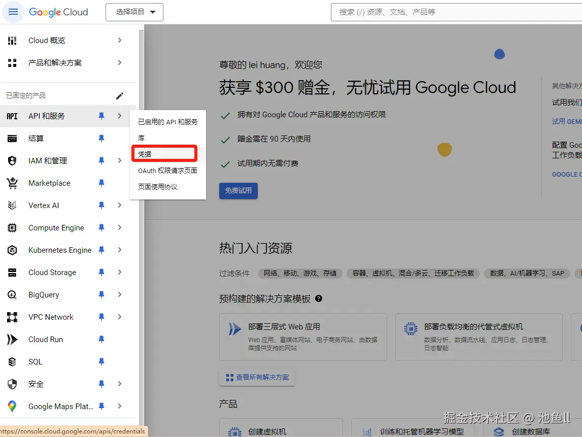Open the 训练和托管机器学习模型 product card
582x437 pixels.
414,428
